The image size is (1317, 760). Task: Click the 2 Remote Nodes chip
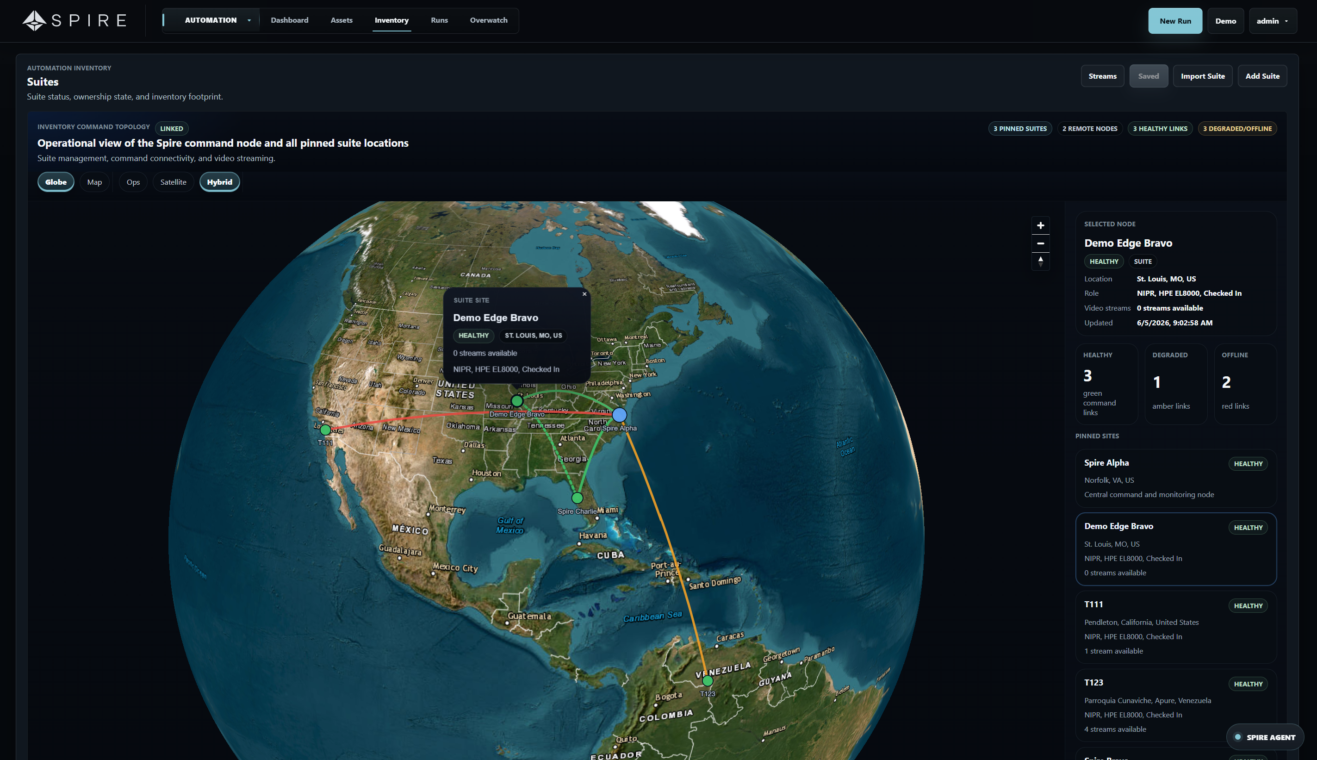(1089, 128)
